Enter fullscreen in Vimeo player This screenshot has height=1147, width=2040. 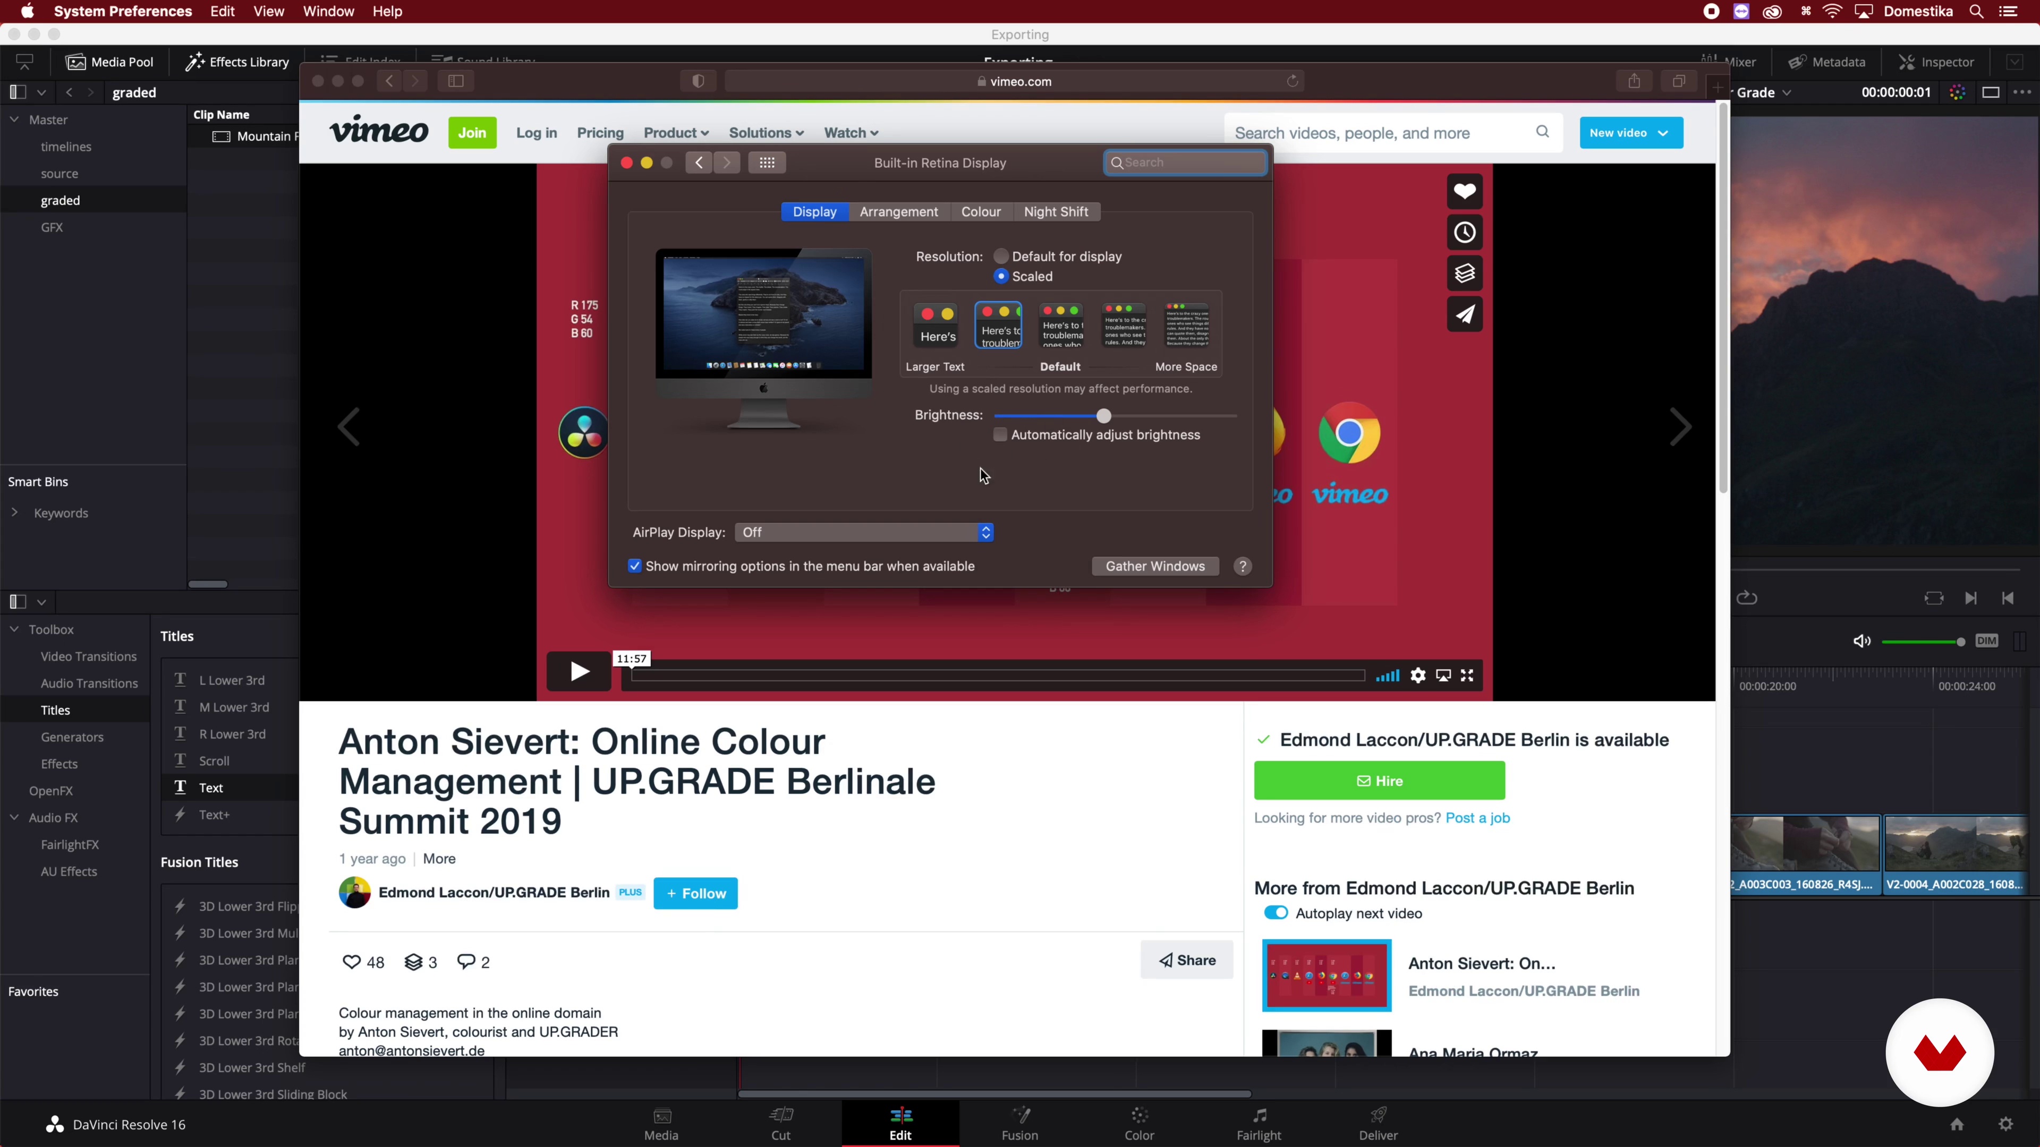coord(1467,675)
